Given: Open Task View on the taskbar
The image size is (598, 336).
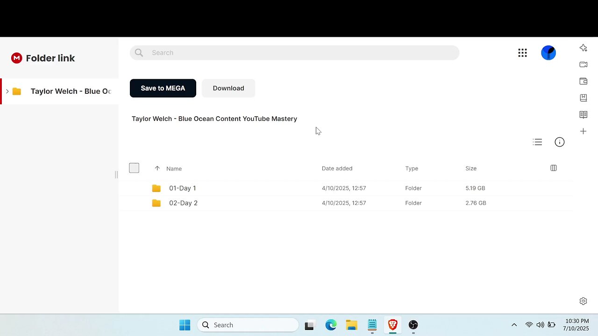Looking at the screenshot, I should (x=309, y=325).
